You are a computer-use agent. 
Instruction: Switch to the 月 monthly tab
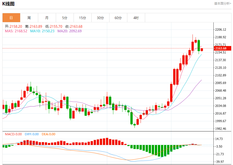(47, 18)
